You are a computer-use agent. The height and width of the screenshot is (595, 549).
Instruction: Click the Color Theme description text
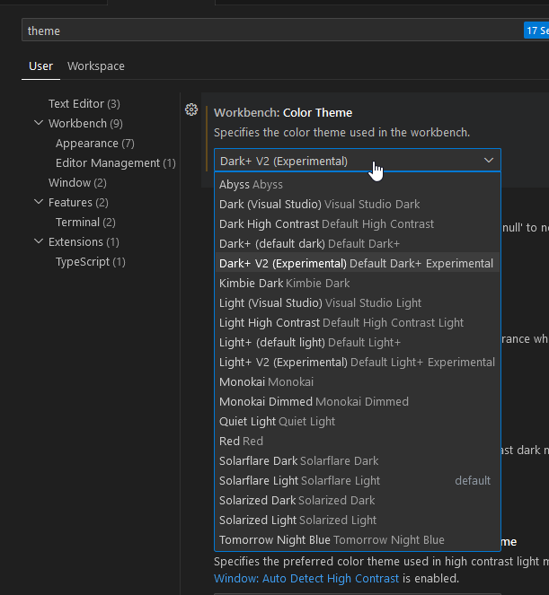pyautogui.click(x=342, y=133)
